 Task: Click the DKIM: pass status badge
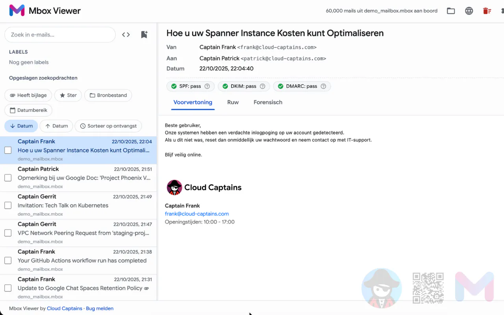[x=244, y=86]
